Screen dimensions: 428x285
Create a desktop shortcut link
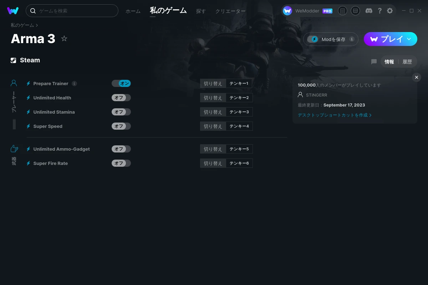(335, 115)
